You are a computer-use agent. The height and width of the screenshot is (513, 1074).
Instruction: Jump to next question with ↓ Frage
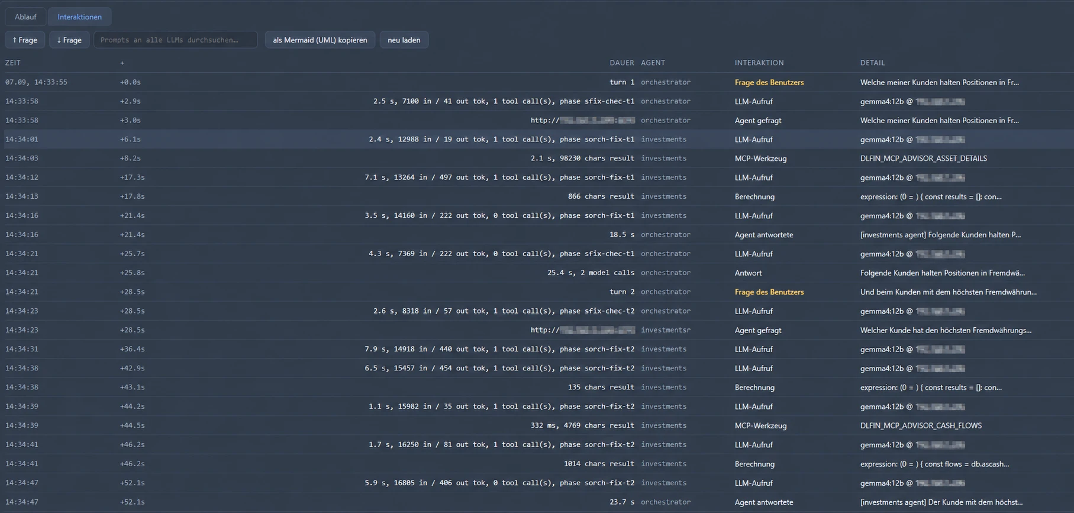[x=69, y=40]
